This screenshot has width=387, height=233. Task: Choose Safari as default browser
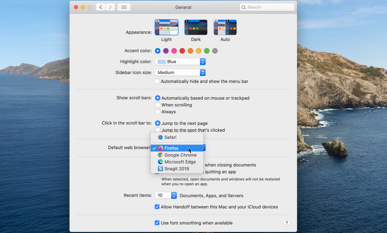177,137
